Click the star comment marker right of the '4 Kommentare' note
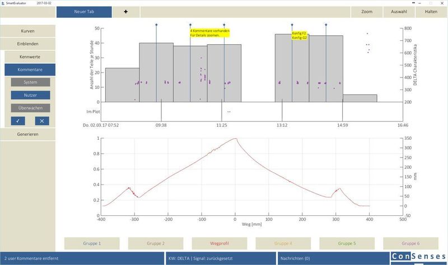 (224, 25)
